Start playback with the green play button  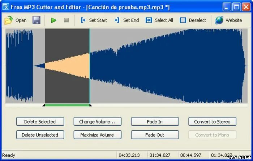(x=53, y=20)
